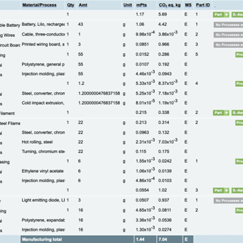Screen dimensions: 243x243
Task: Click the CO2 eq. kg column header
Action: tap(170, 5)
